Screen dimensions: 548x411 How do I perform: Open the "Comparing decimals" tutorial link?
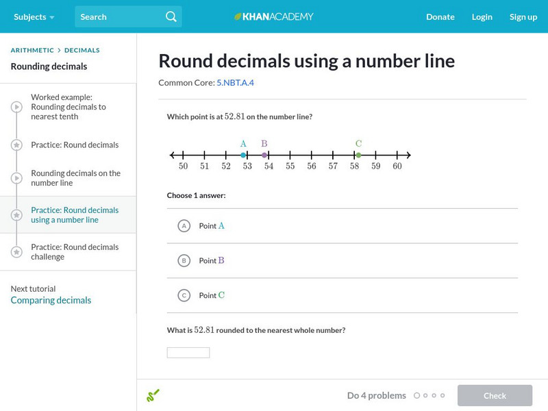(50, 299)
